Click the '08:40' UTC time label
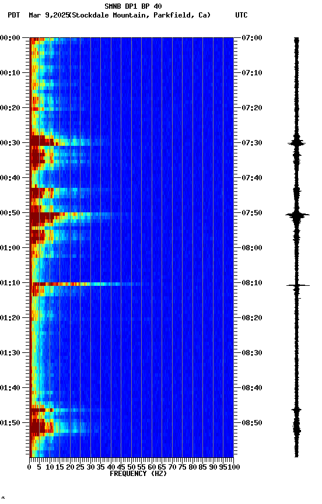 click(251, 388)
